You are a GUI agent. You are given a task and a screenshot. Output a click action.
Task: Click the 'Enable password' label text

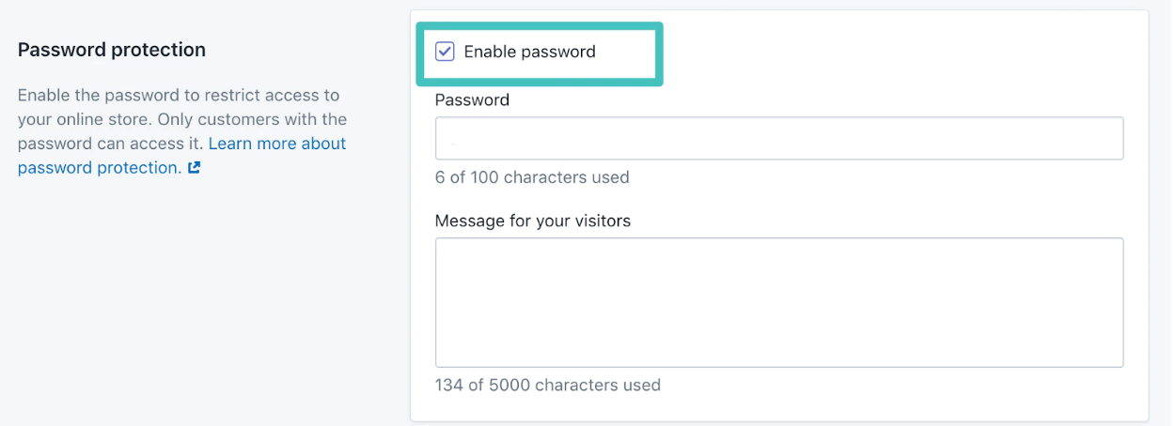529,52
